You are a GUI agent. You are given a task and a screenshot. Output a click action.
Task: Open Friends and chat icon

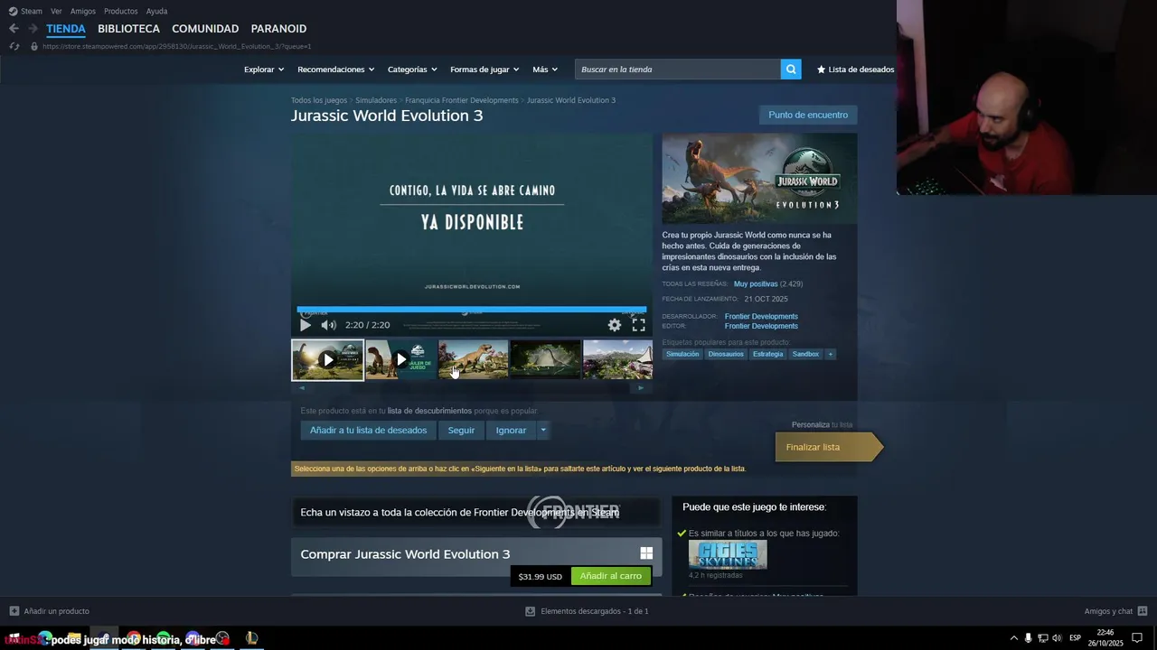click(x=1143, y=611)
